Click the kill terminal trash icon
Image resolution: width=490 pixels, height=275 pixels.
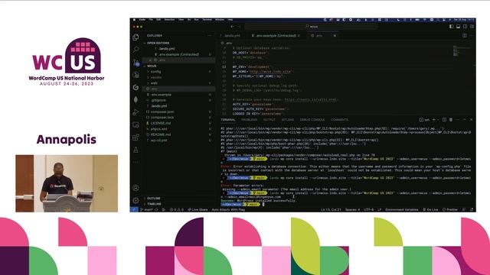(x=451, y=120)
